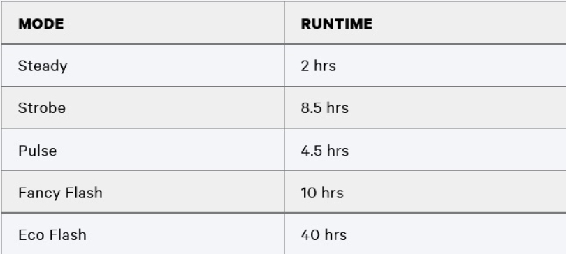This screenshot has width=566, height=254.
Task: Click the 4.5 hrs runtime value
Action: click(x=324, y=151)
